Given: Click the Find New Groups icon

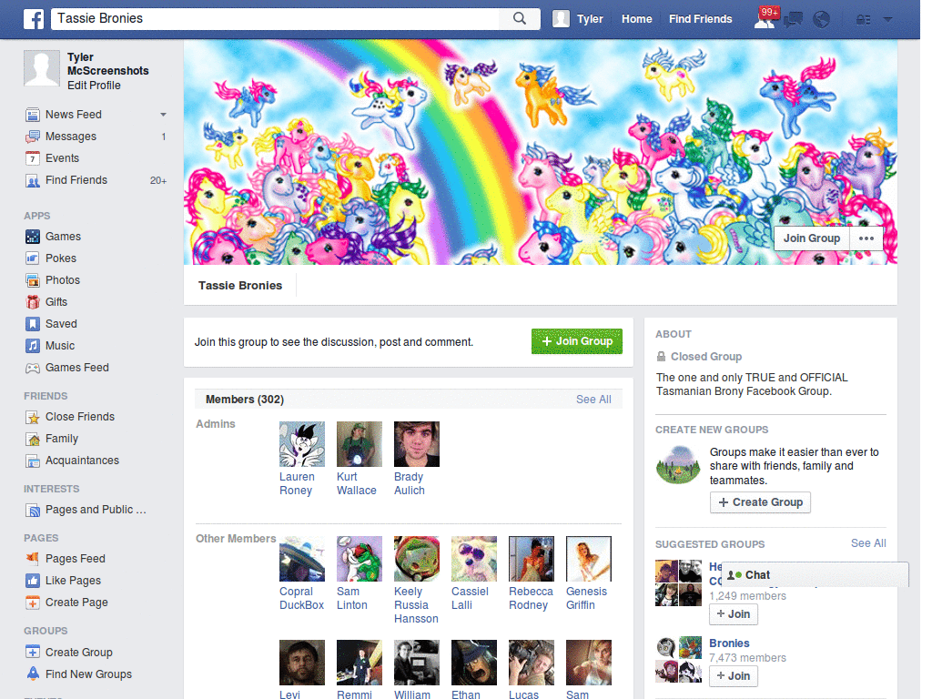Looking at the screenshot, I should [33, 674].
